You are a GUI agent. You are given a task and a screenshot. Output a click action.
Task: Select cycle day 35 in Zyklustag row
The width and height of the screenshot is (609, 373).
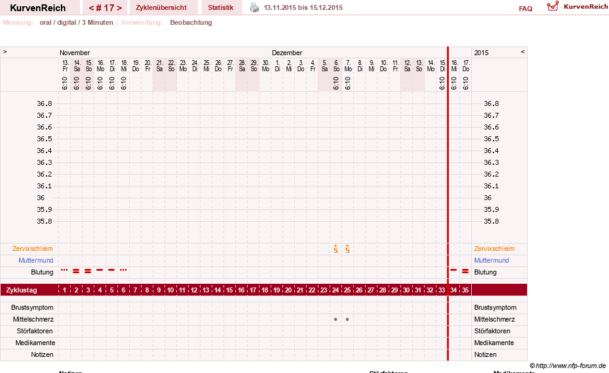coord(466,290)
